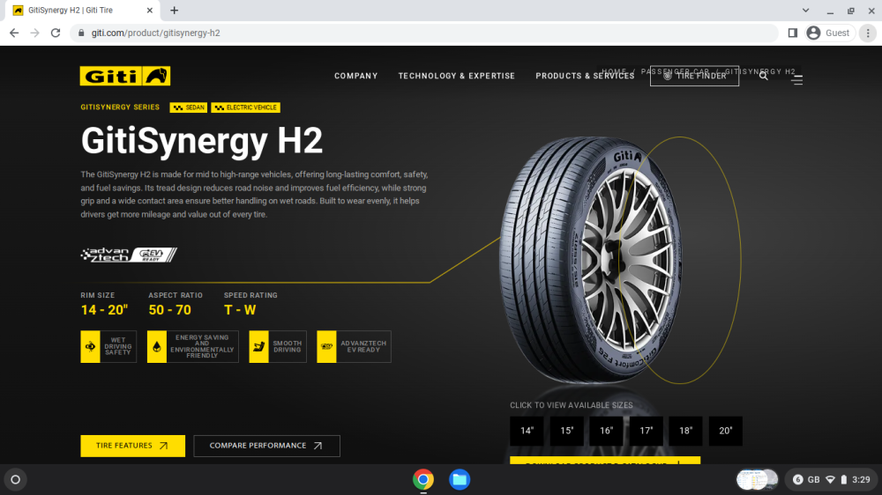Click the Tire Features button

(133, 446)
